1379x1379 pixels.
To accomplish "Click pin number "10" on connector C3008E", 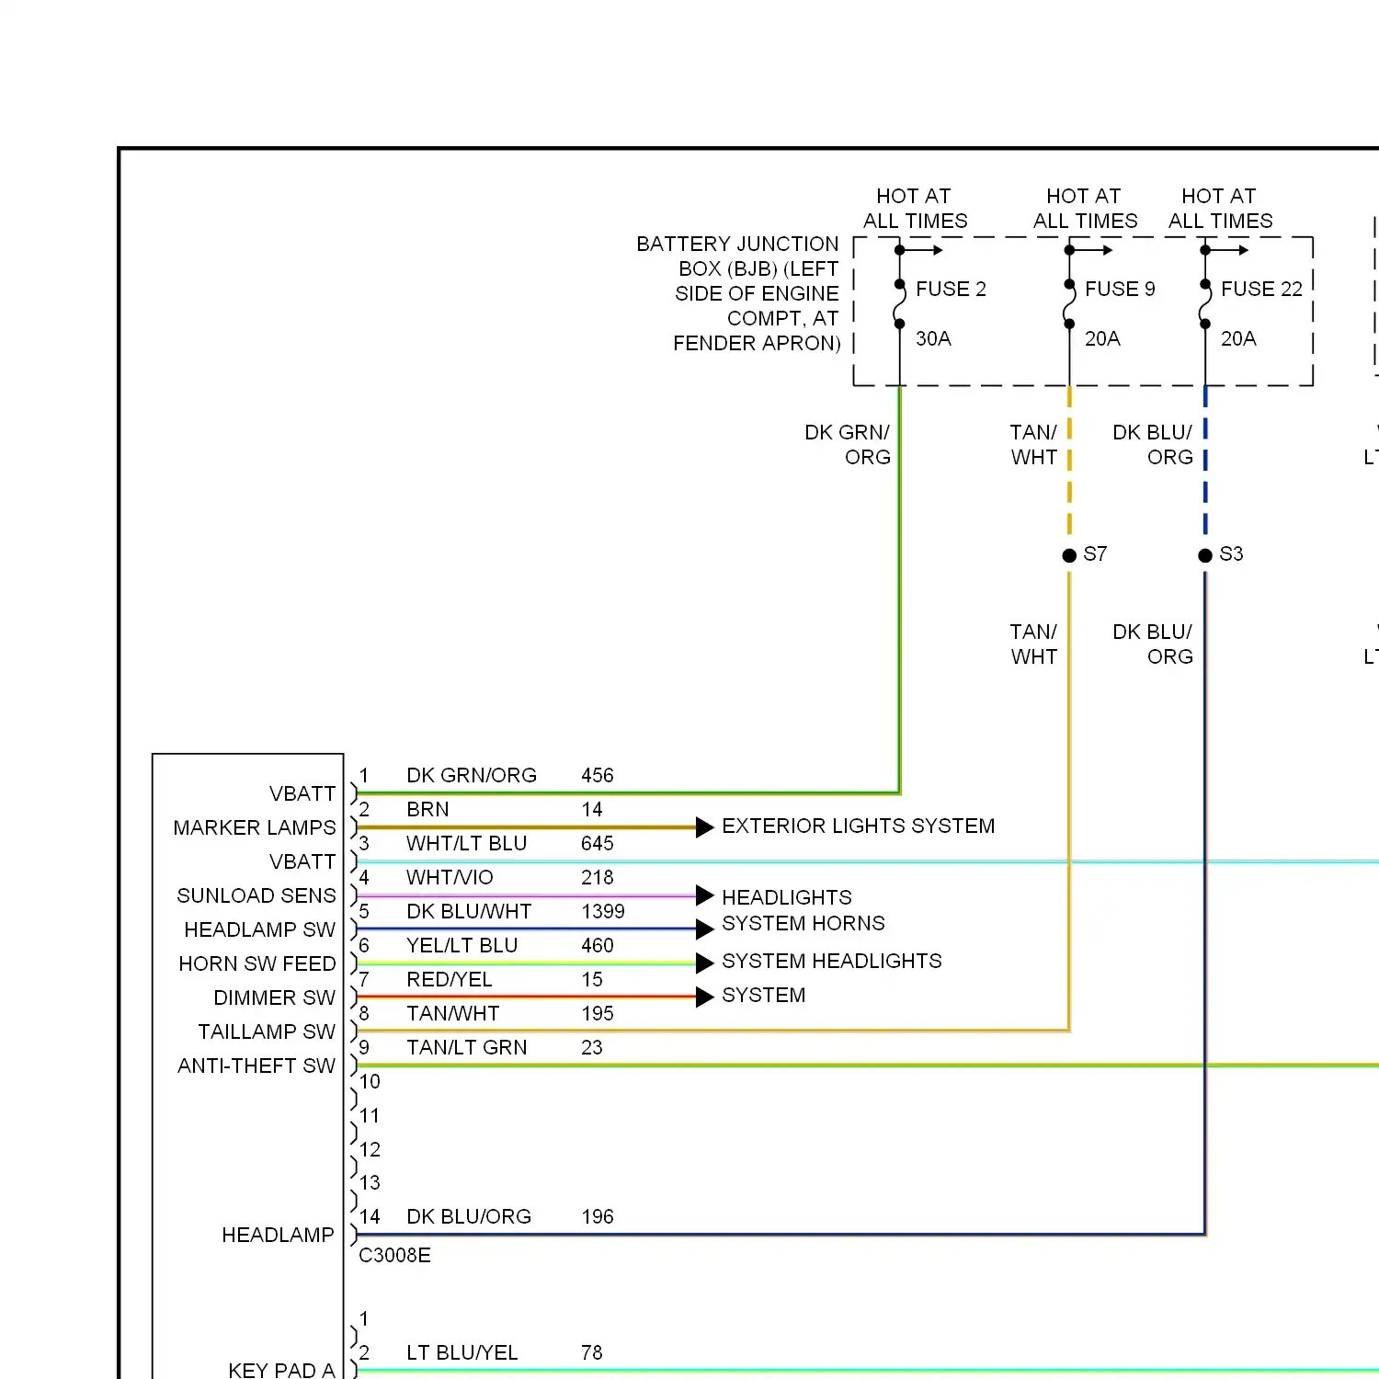I will pyautogui.click(x=370, y=1081).
